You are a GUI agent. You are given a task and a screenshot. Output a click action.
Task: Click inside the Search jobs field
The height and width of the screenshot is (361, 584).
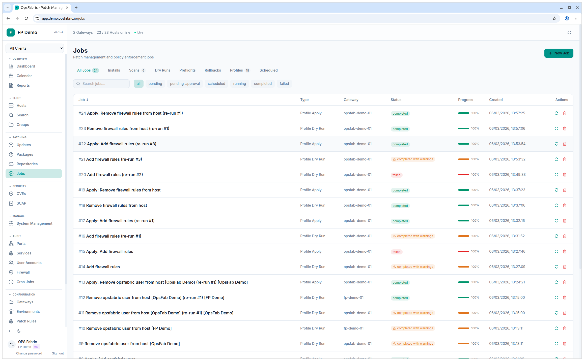pyautogui.click(x=101, y=83)
